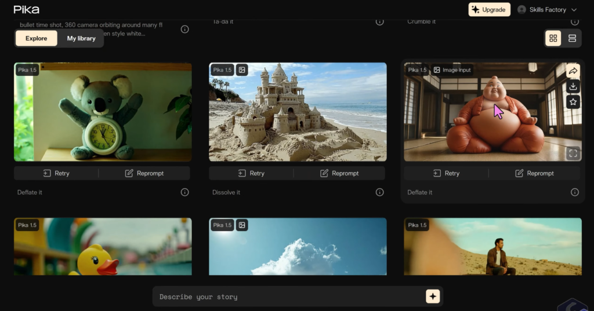Viewport: 594px width, 311px height.
Task: Switch to list view layout
Action: pyautogui.click(x=572, y=38)
